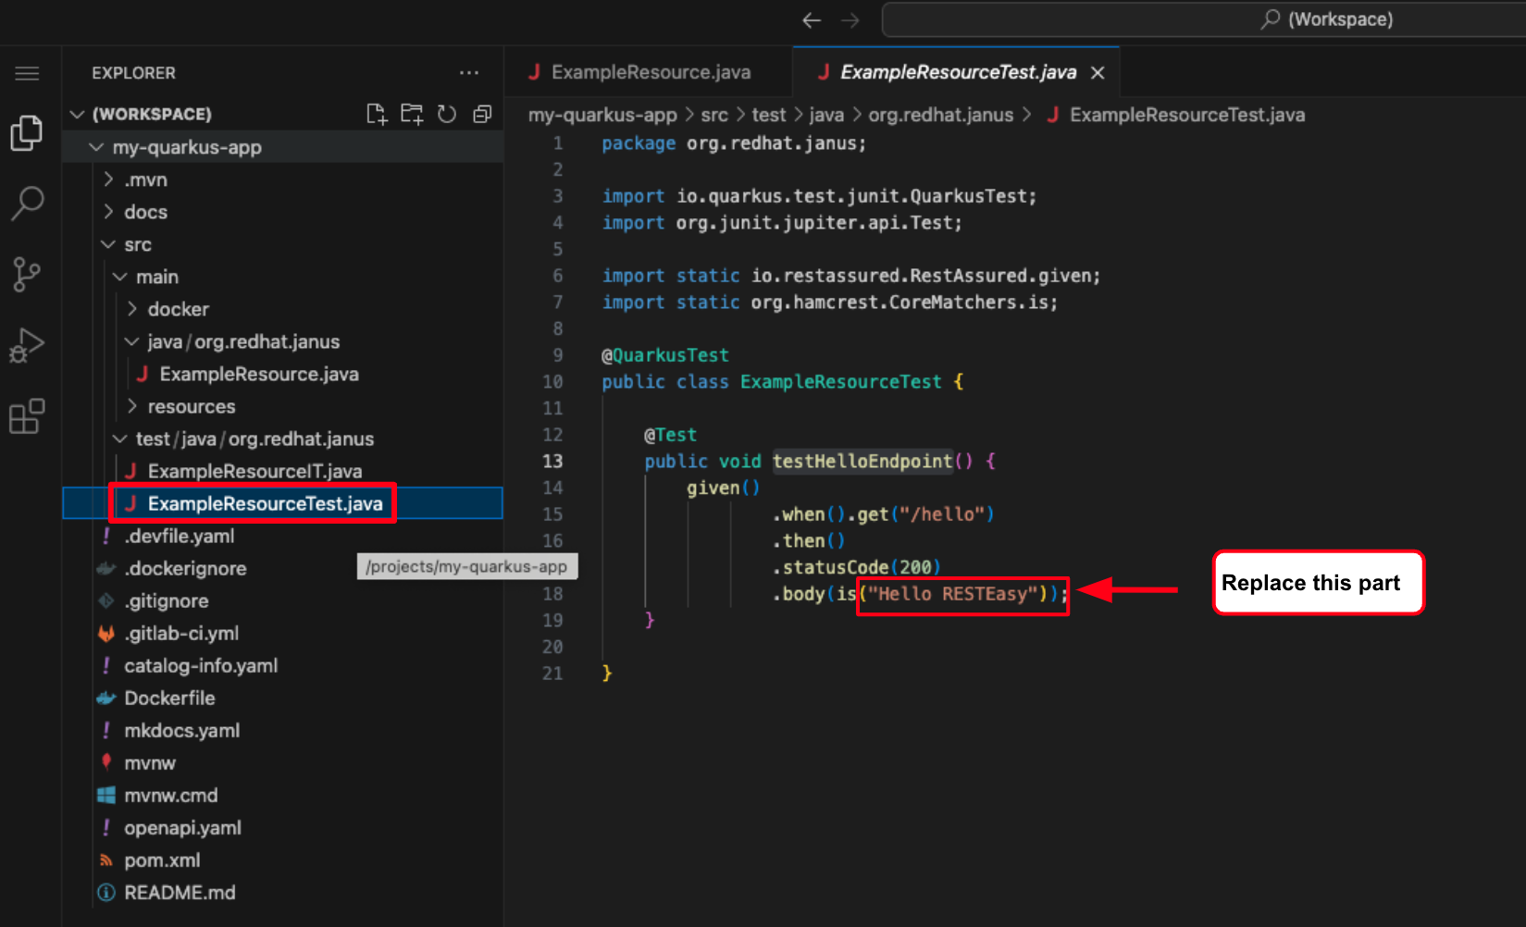Select ExampleResourceTest.java in the file tree
The height and width of the screenshot is (927, 1526).
[282, 503]
